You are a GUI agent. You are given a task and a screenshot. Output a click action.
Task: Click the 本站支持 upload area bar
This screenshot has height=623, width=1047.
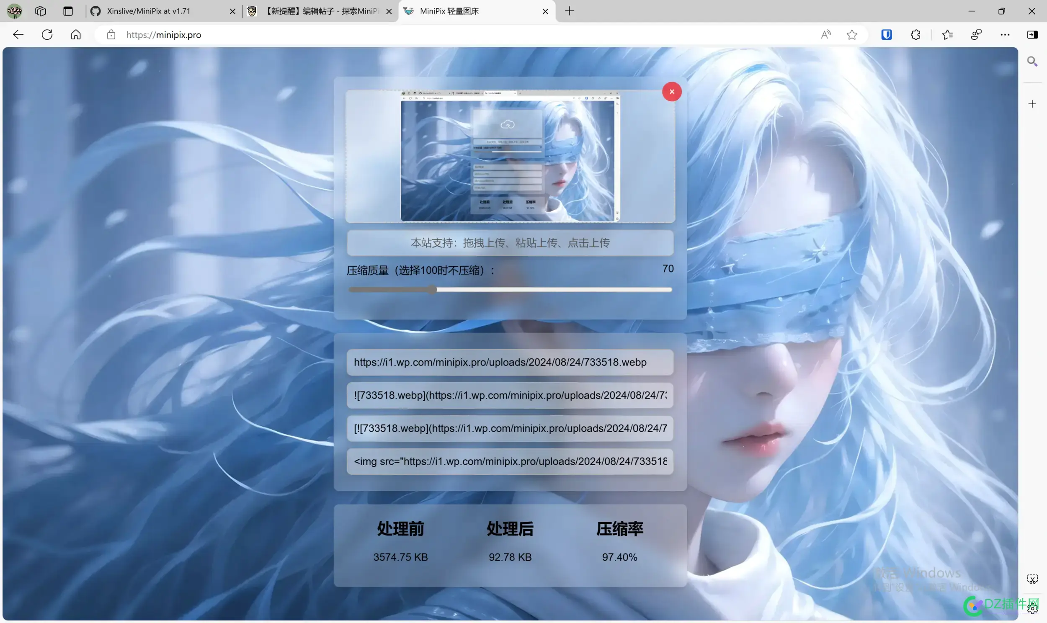(x=510, y=243)
